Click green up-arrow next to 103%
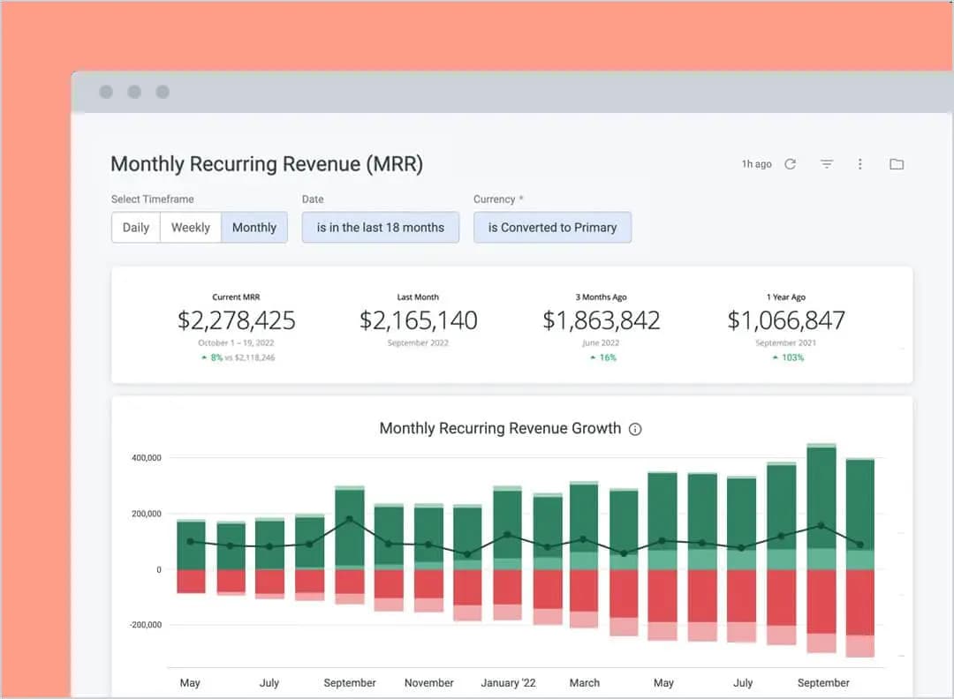954x699 pixels. tap(776, 358)
